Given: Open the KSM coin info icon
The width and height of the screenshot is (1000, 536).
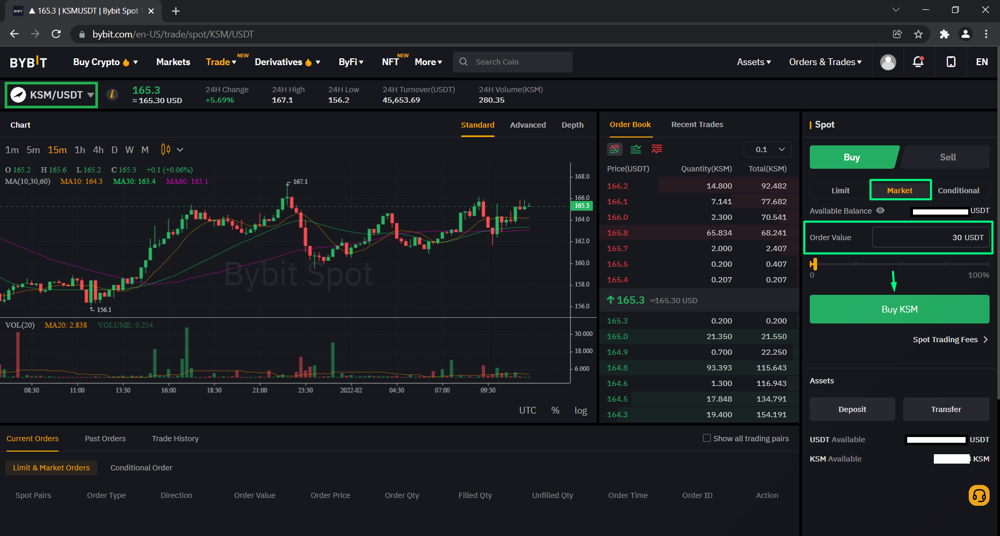Looking at the screenshot, I should tap(112, 94).
